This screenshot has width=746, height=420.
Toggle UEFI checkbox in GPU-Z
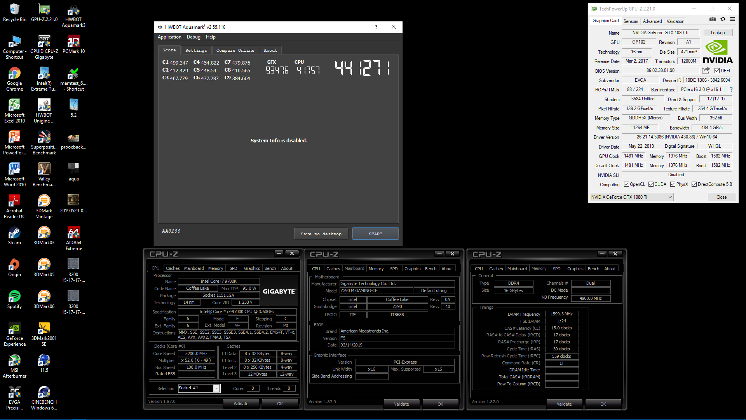pos(717,71)
